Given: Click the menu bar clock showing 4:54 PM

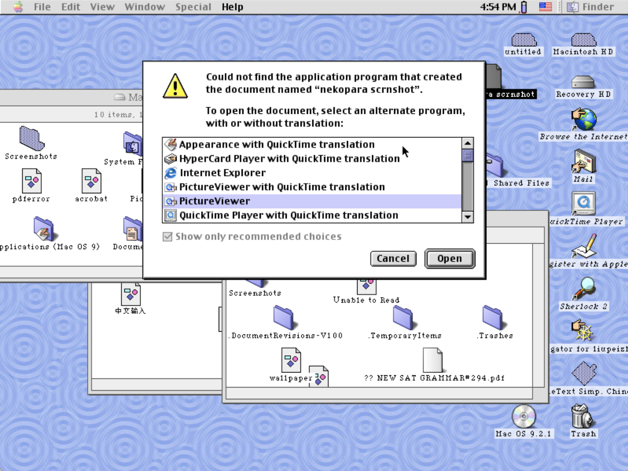Looking at the screenshot, I should [498, 7].
